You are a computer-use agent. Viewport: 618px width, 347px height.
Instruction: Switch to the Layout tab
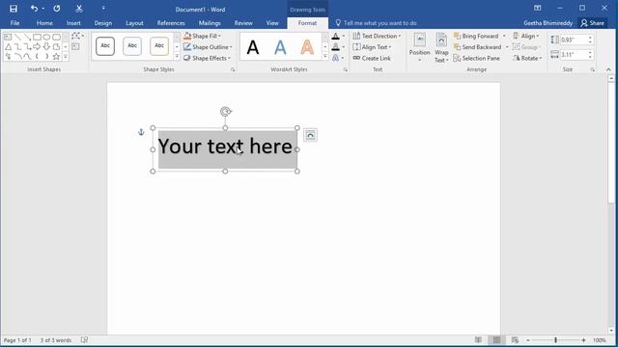134,23
